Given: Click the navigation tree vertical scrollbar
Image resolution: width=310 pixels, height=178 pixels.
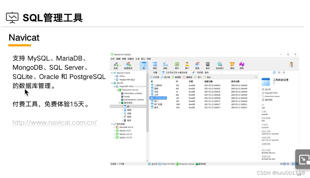Looking at the screenshot, I should pos(147,103).
